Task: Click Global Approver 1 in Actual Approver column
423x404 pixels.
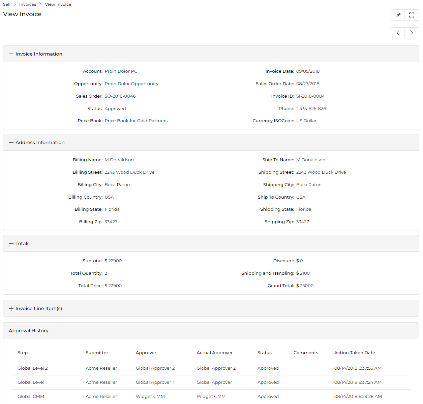Action: click(x=216, y=382)
